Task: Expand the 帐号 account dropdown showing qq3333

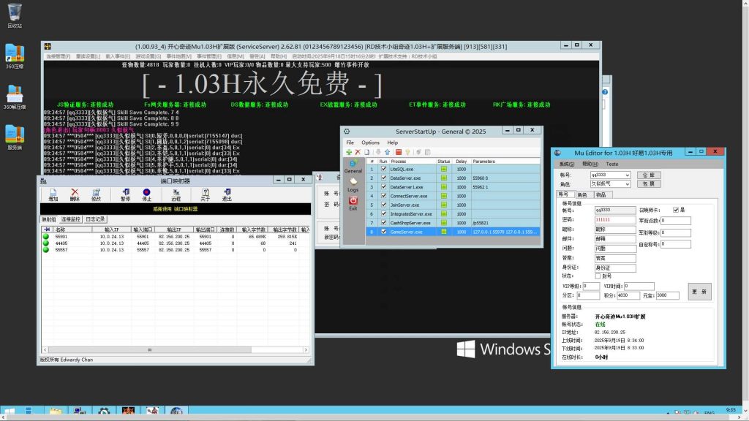Action: pos(627,175)
